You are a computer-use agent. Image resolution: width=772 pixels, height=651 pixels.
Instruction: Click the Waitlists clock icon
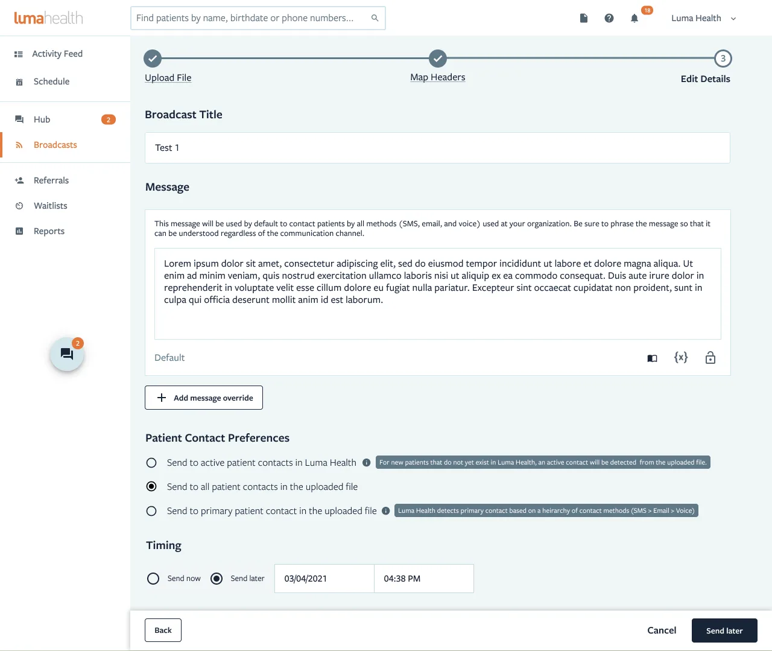click(19, 206)
